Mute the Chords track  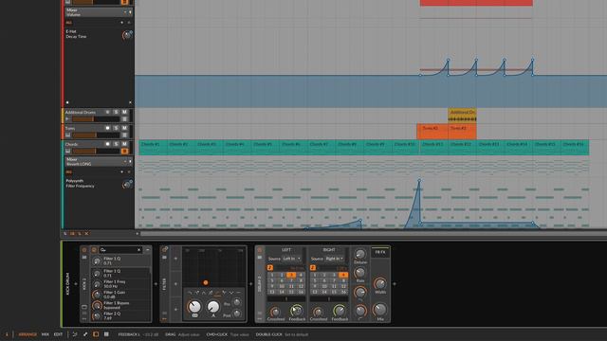click(x=124, y=144)
